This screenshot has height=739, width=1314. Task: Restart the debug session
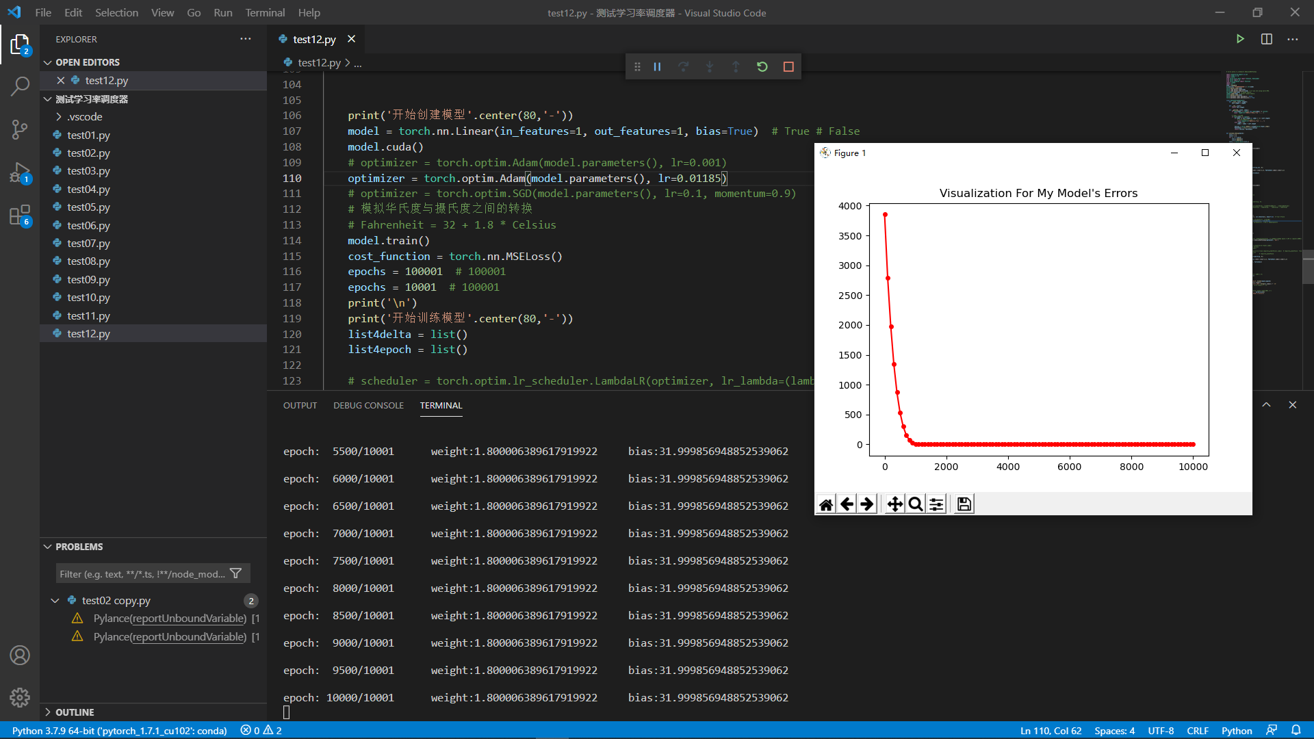(762, 66)
